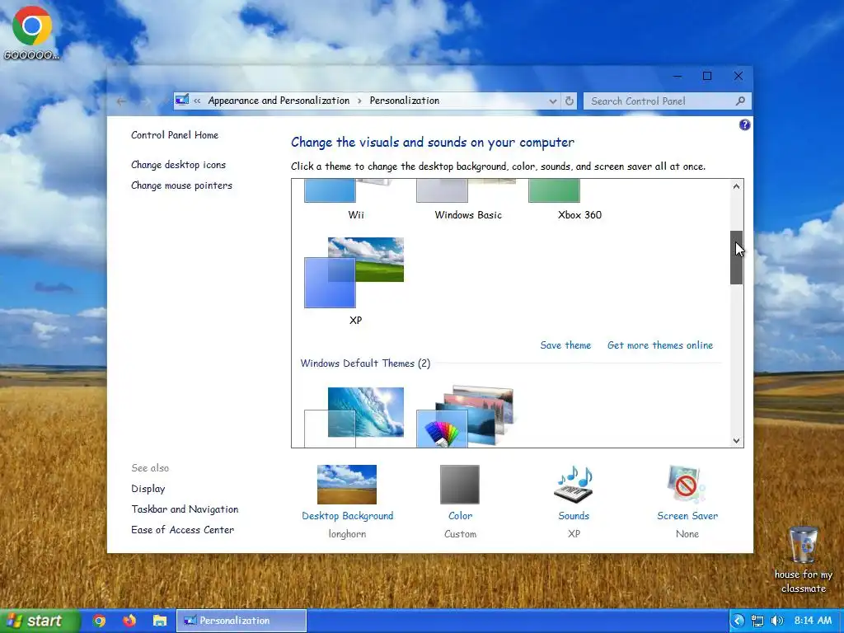Click the double chevron in breadcrumb

197,101
